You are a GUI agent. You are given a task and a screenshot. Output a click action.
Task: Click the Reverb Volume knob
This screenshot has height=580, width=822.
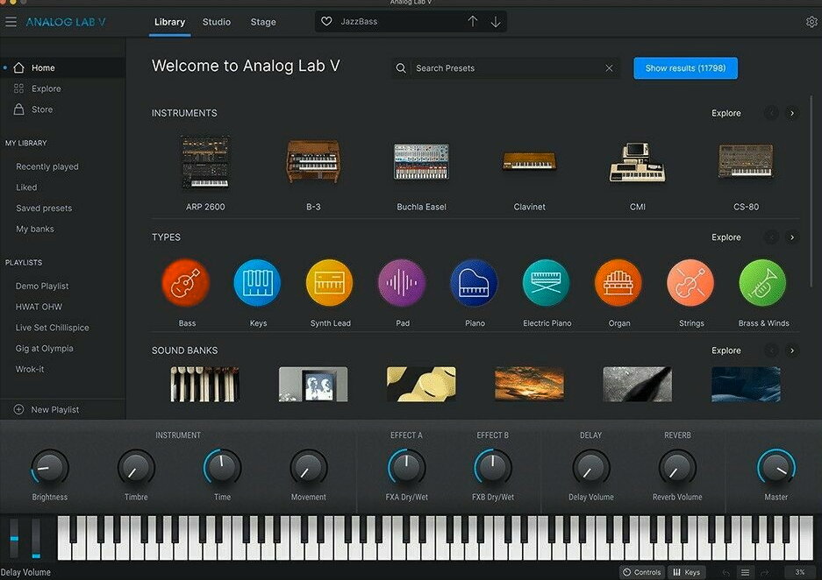click(676, 468)
